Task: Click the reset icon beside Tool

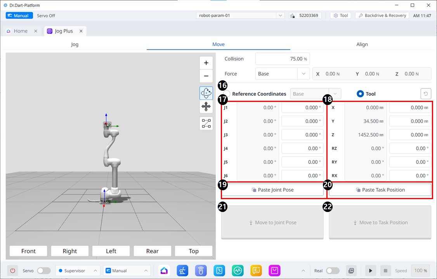Action: (x=426, y=94)
